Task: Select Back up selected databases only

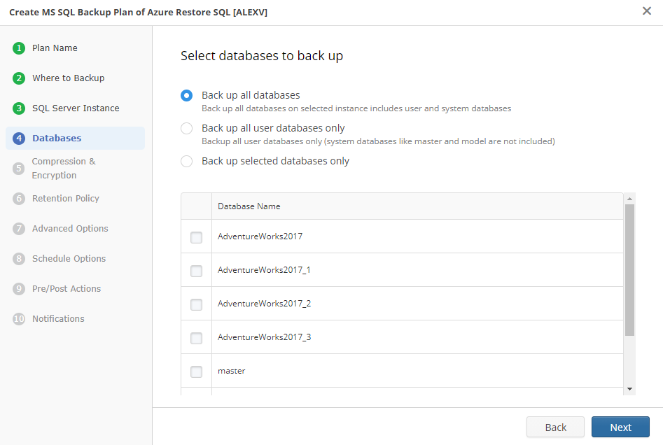Action: pos(187,161)
